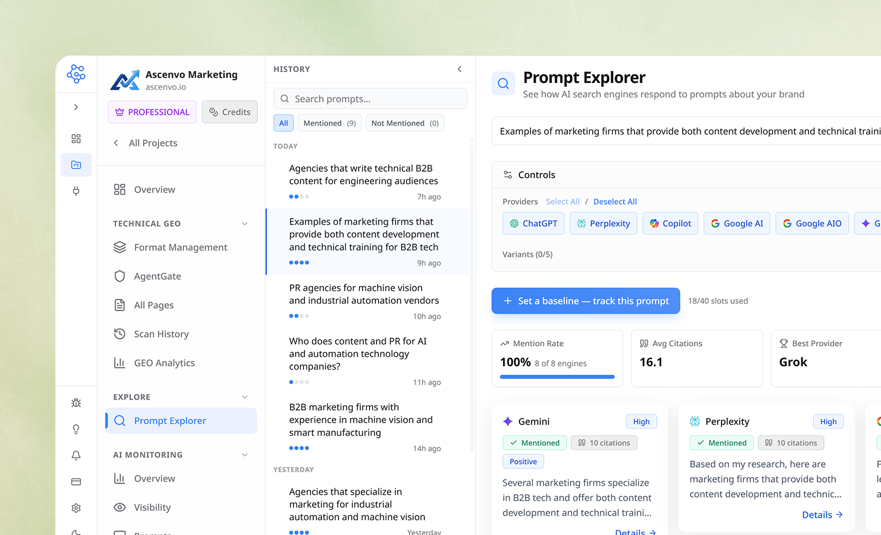Select the Mentioned (9) filter tab
The image size is (881, 535).
coord(330,123)
